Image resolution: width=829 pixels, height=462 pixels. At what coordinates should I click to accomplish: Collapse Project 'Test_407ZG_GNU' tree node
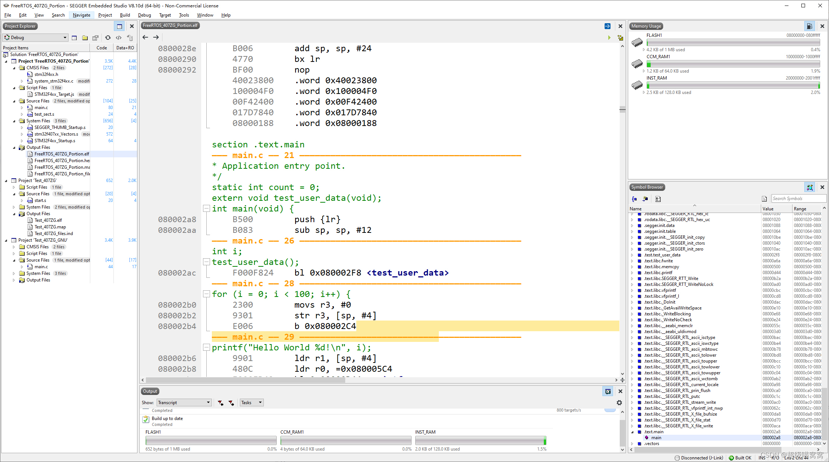click(x=6, y=240)
